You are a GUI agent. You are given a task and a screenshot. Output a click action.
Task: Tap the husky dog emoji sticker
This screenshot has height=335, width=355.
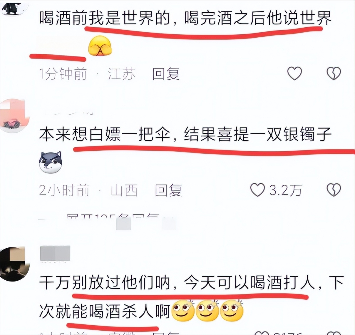(x=51, y=162)
